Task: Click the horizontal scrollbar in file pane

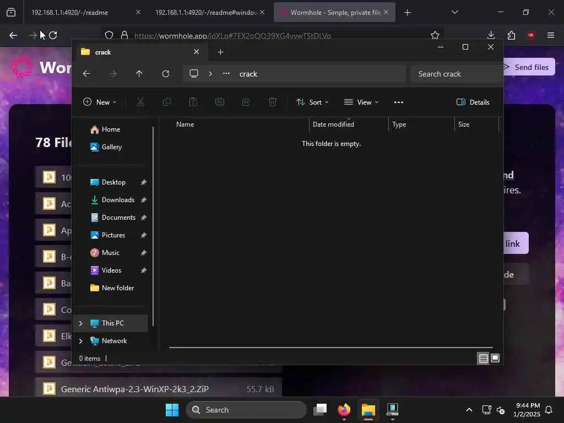Action: click(330, 348)
